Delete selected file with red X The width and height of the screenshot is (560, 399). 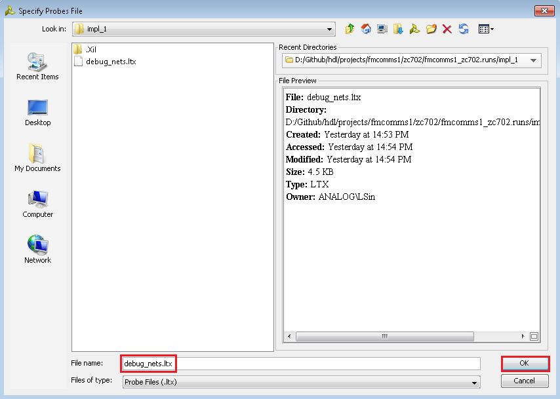click(447, 29)
